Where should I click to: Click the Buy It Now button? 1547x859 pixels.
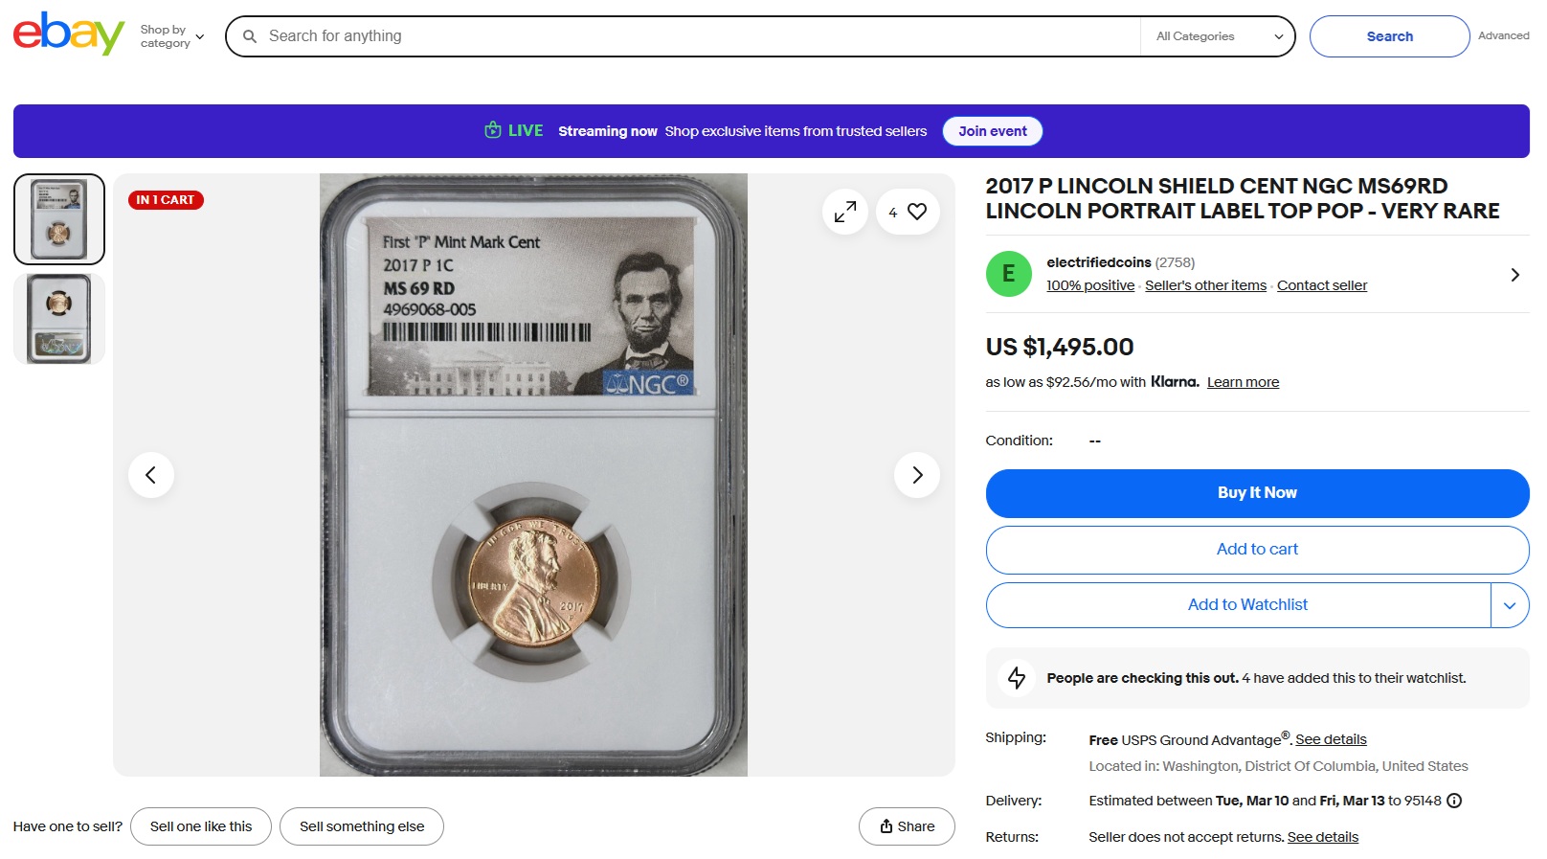tap(1257, 493)
